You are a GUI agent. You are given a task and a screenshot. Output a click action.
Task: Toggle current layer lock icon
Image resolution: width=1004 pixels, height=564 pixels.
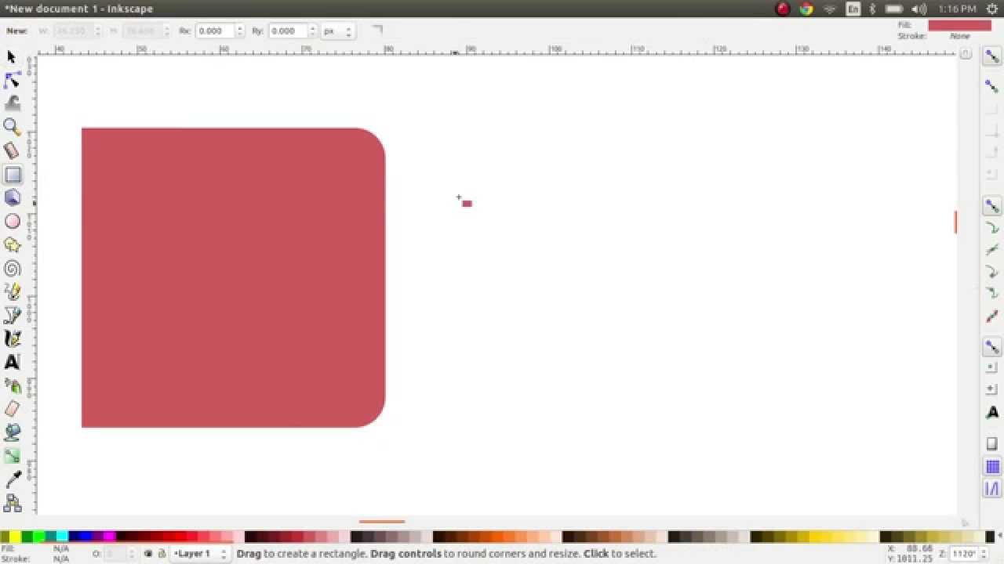coord(162,554)
